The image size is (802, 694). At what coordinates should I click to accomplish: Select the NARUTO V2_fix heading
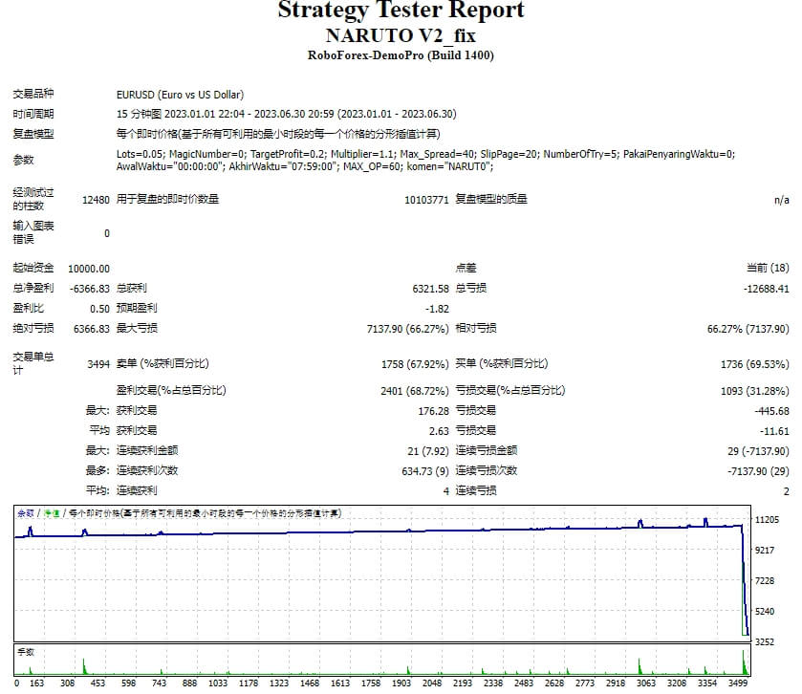click(401, 35)
